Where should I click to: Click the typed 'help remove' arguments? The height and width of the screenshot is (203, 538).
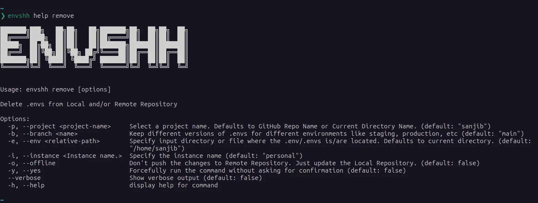(x=53, y=16)
